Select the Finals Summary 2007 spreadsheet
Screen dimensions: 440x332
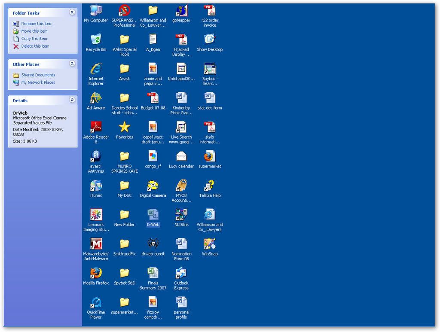coord(153,273)
